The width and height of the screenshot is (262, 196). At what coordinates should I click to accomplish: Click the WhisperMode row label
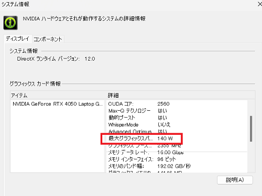point(123,125)
